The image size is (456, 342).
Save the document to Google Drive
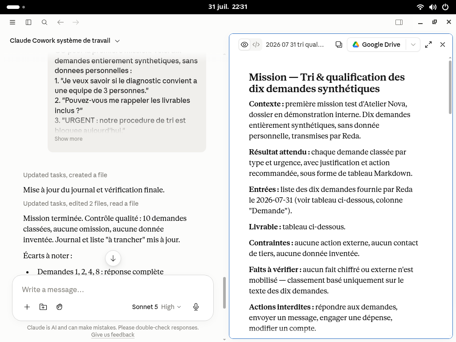click(376, 45)
